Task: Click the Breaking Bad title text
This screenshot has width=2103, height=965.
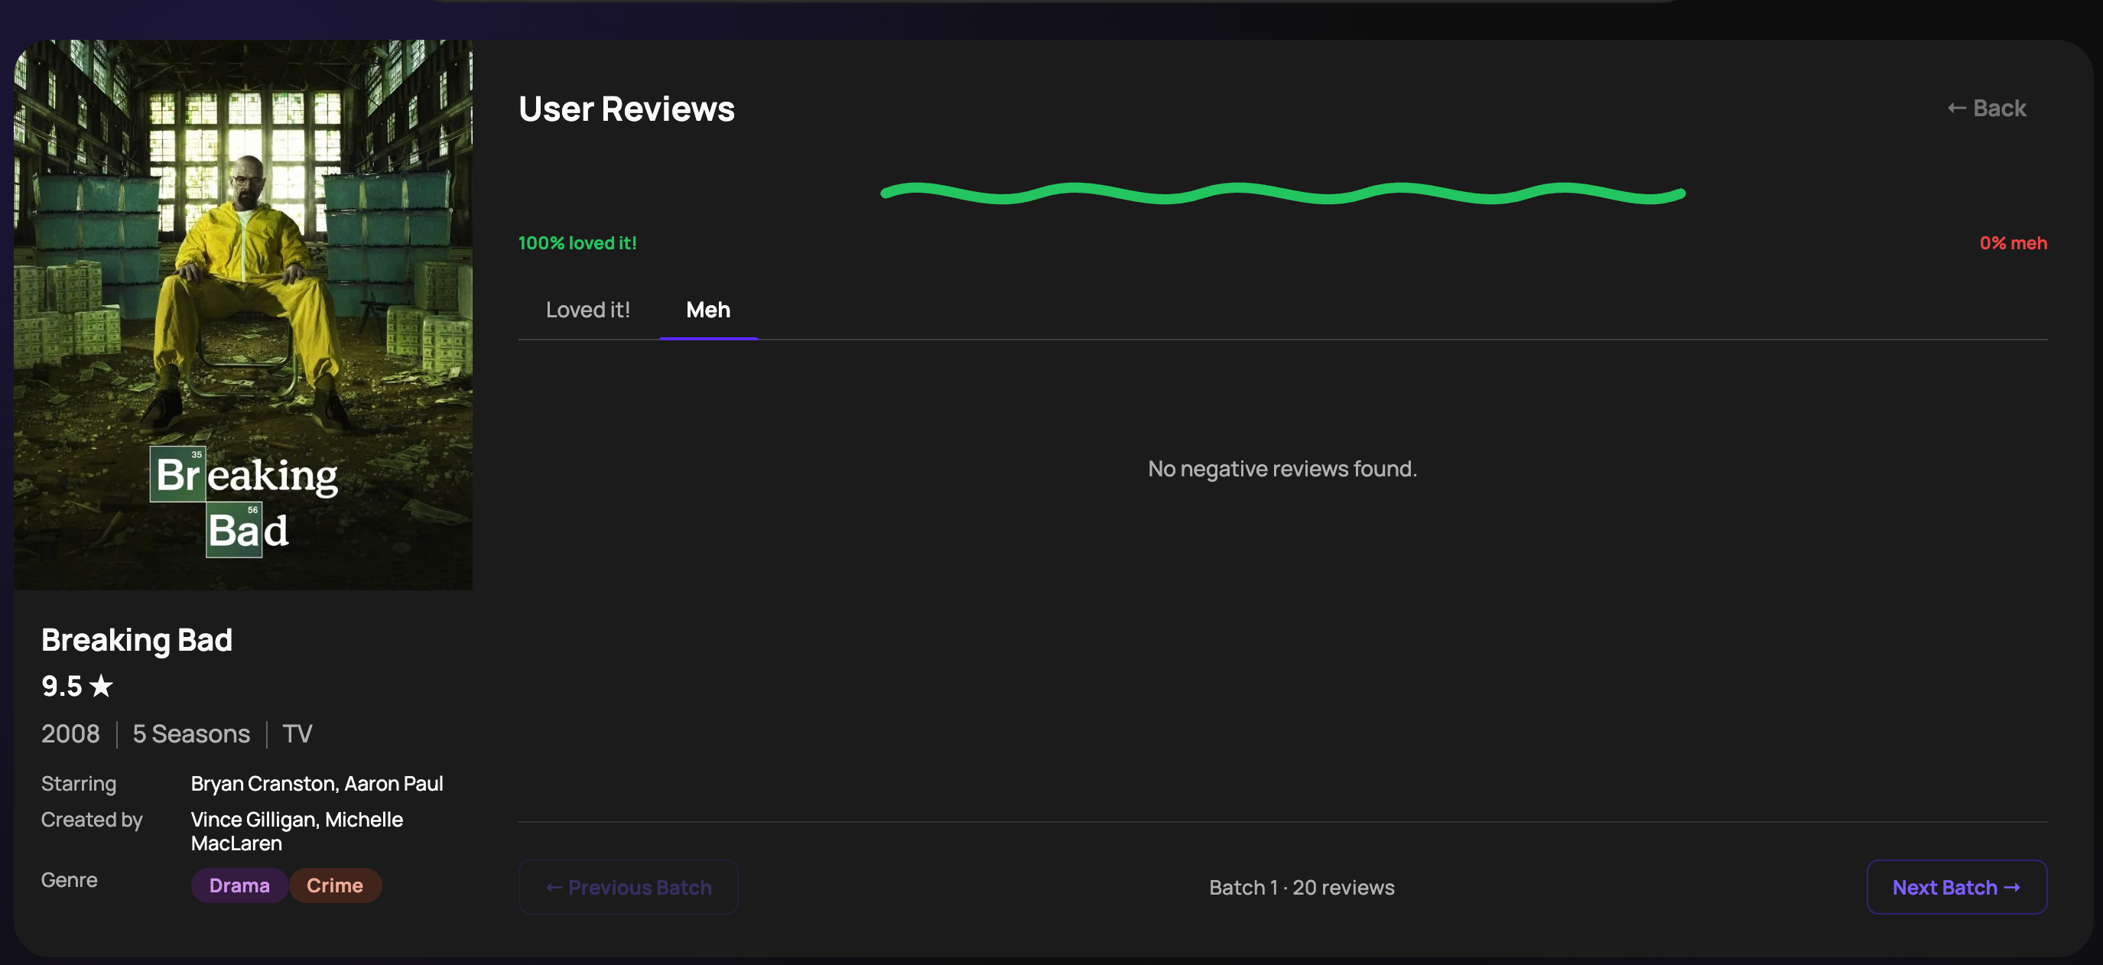Action: point(136,640)
